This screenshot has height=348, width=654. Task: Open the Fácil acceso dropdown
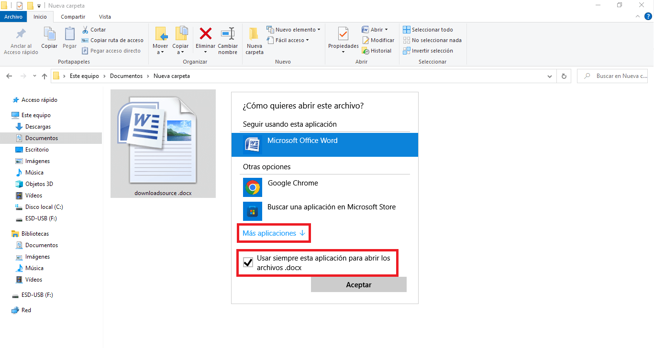(288, 40)
